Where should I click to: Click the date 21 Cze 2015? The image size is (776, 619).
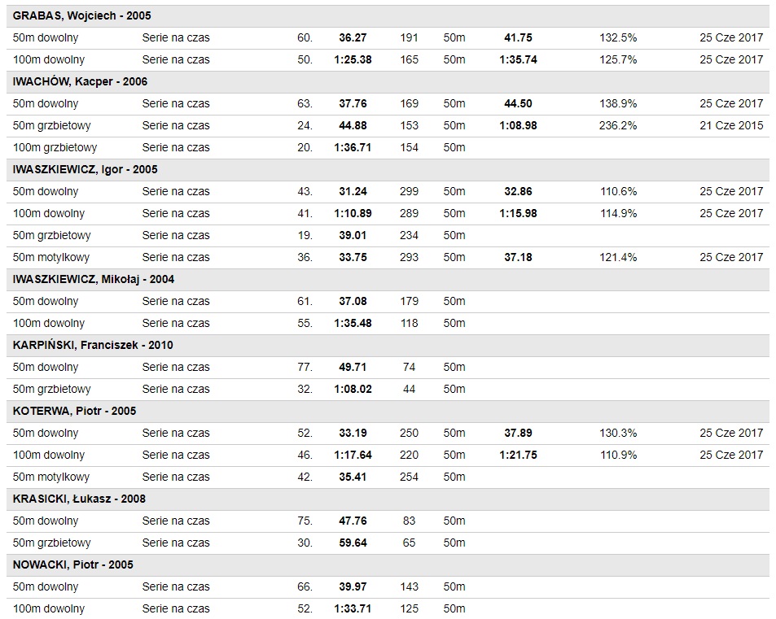point(731,125)
